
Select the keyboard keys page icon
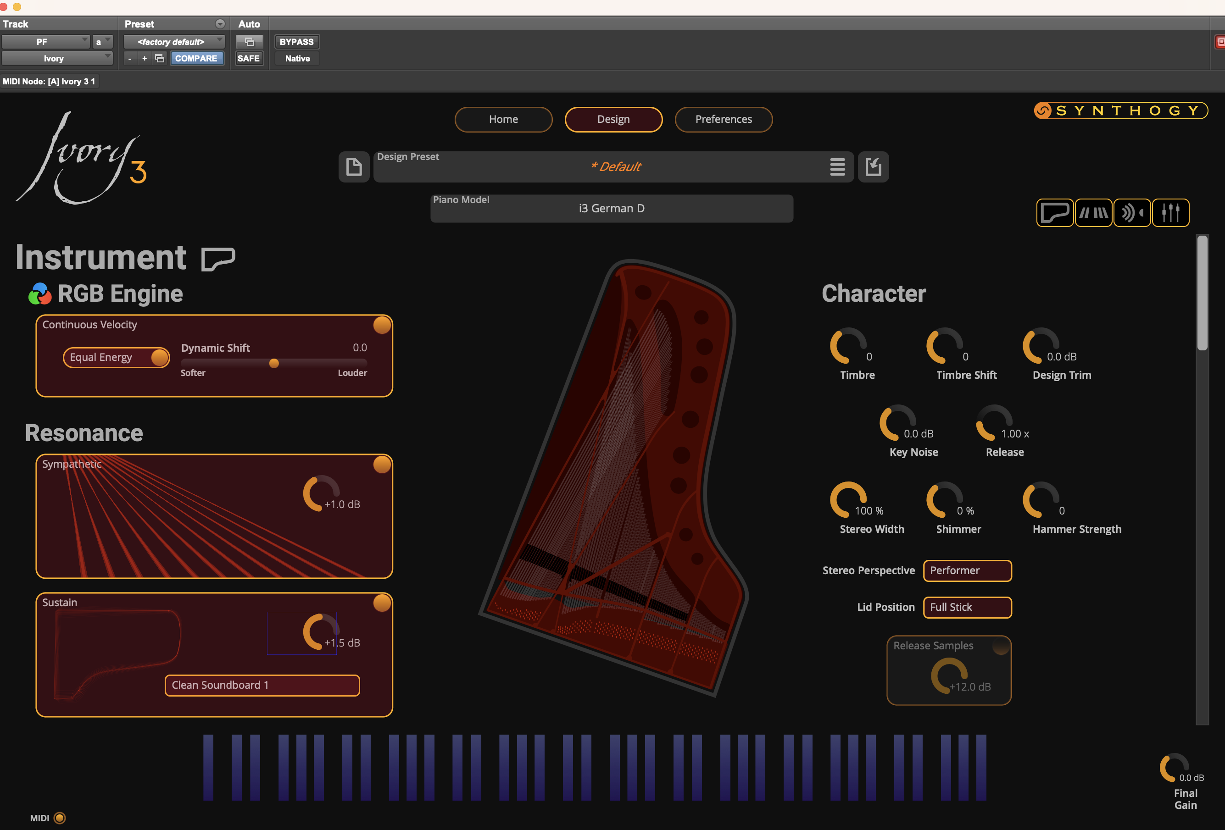1093,213
